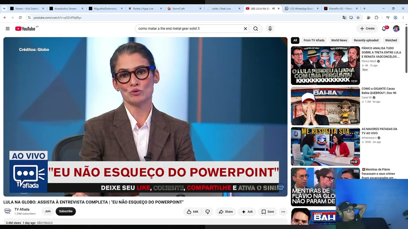
Task: Select the Recently uploaded chip
Action: [x=366, y=40]
